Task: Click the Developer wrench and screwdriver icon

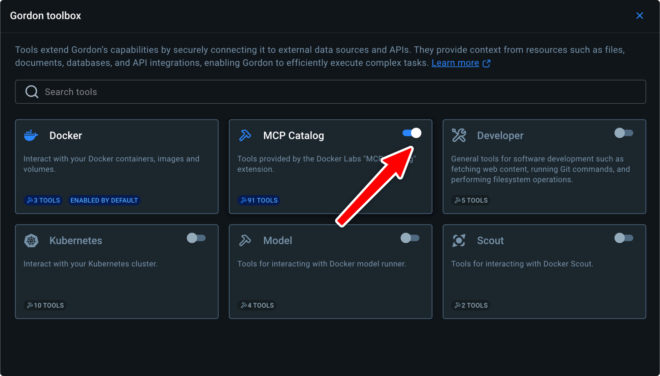Action: tap(459, 135)
